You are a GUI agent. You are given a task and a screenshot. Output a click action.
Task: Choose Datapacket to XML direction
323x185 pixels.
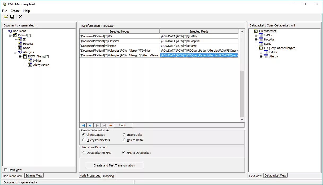(x=84, y=152)
